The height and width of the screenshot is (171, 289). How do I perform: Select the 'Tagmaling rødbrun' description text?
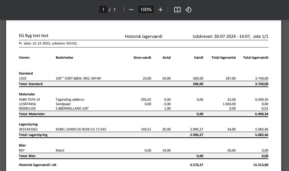(70, 100)
